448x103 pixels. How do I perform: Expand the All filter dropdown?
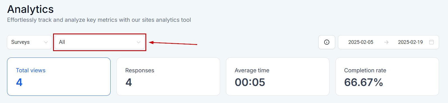(x=100, y=42)
